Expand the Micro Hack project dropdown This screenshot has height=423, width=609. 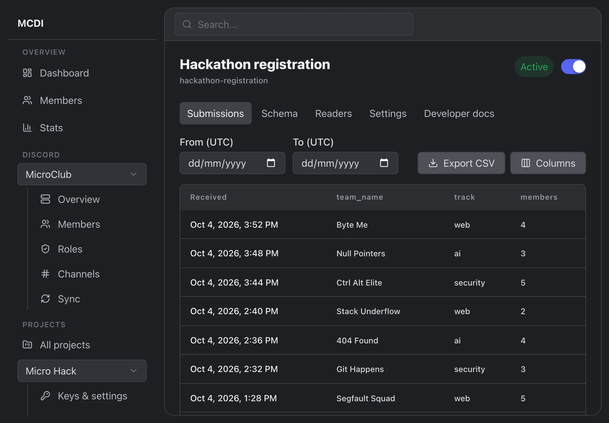click(82, 371)
